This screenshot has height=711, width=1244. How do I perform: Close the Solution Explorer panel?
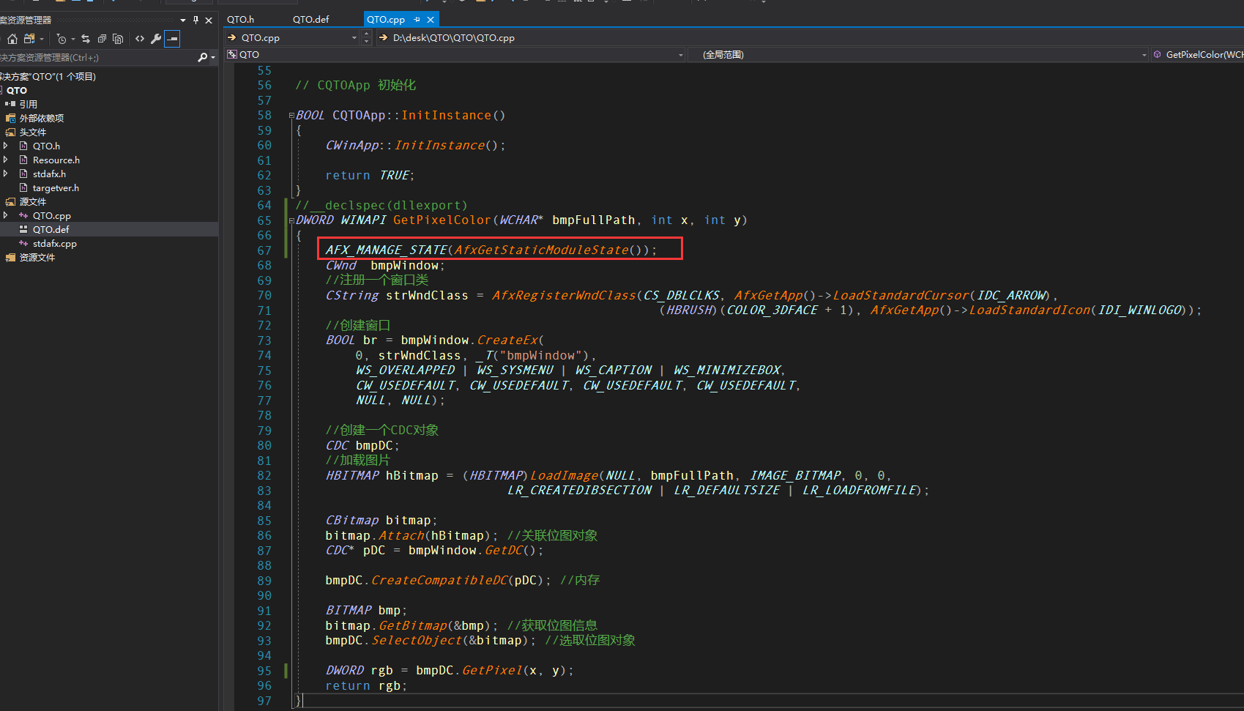click(x=209, y=20)
